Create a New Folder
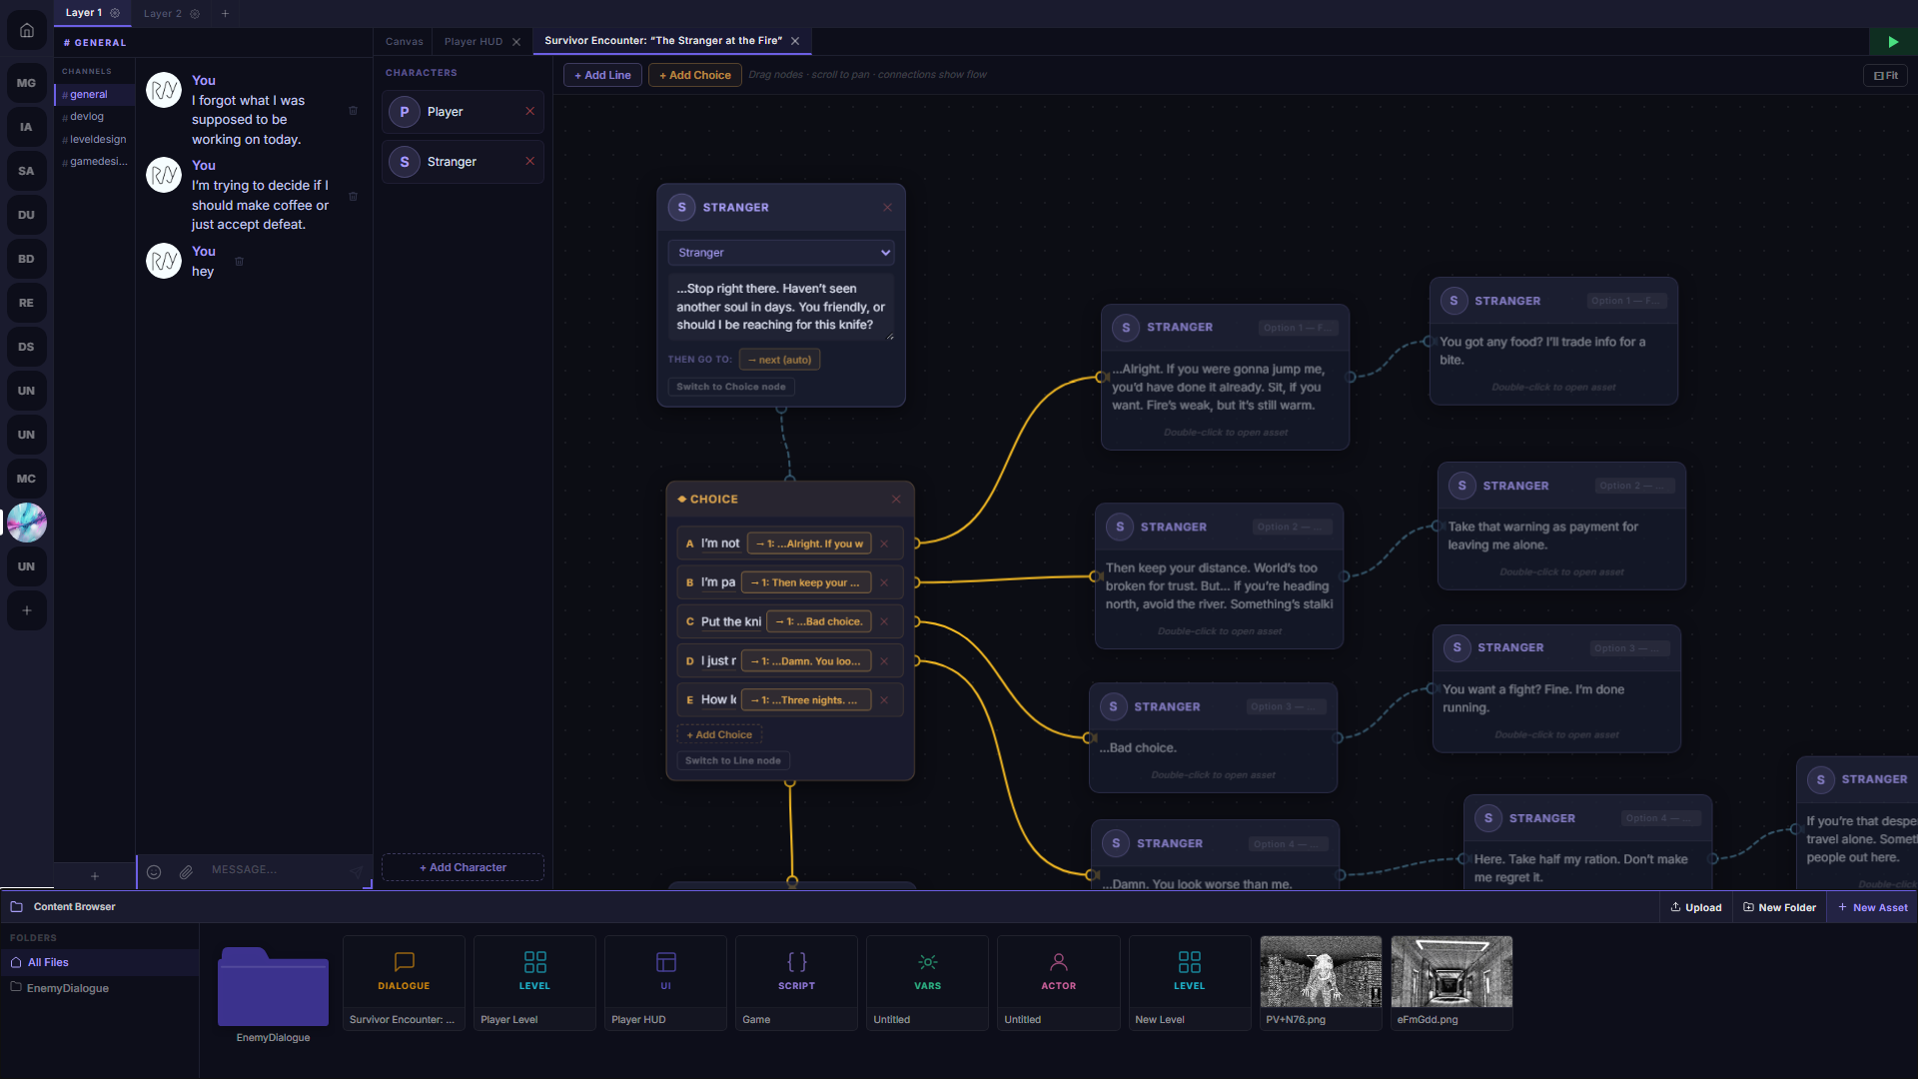Screen dimensions: 1918x1079 [1780, 907]
